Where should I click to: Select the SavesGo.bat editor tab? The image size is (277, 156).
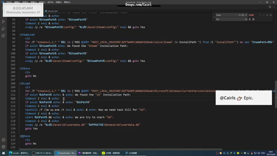[51, 11]
